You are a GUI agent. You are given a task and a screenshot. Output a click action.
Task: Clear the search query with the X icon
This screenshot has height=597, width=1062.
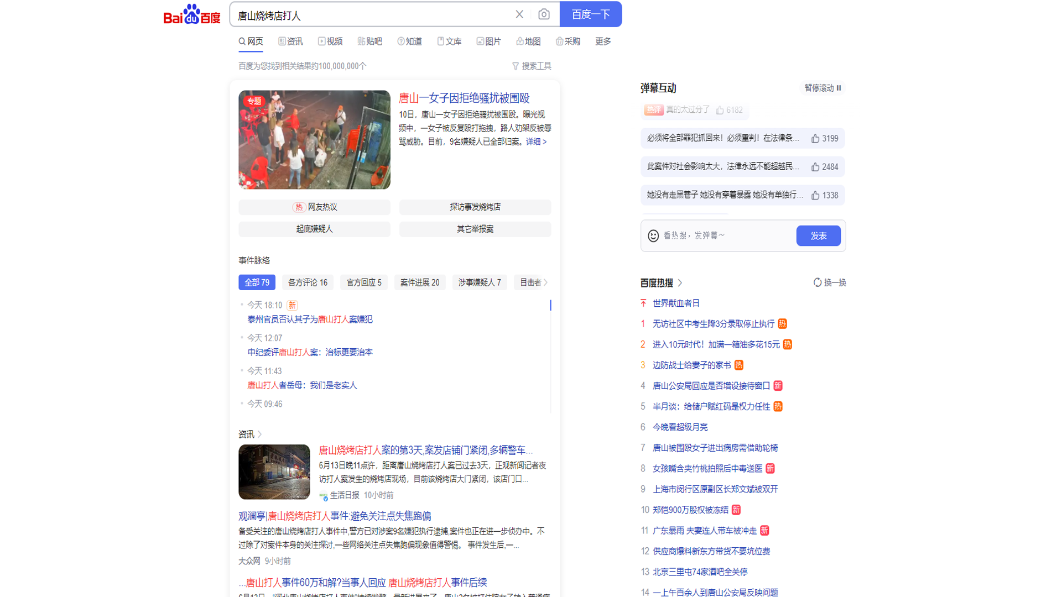click(519, 14)
